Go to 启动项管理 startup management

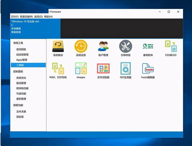click(22, 55)
